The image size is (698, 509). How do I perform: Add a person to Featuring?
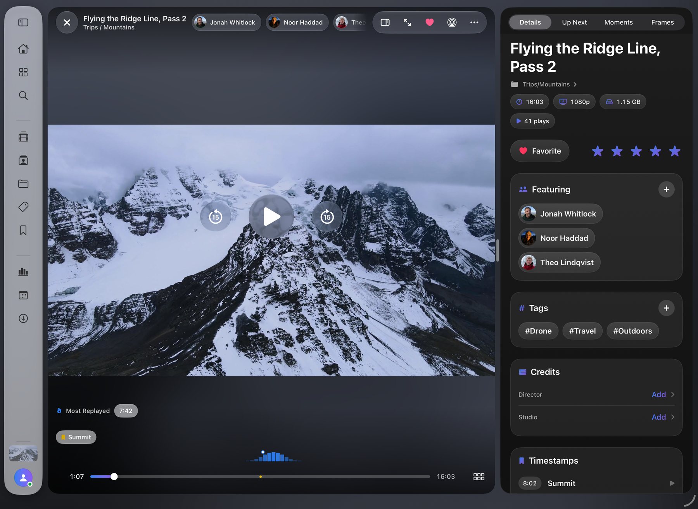[x=666, y=190]
